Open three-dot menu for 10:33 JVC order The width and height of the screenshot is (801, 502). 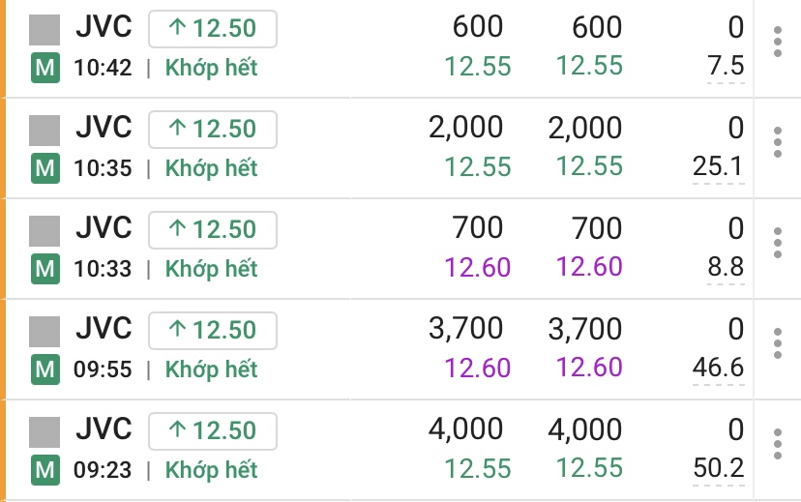[x=777, y=244]
